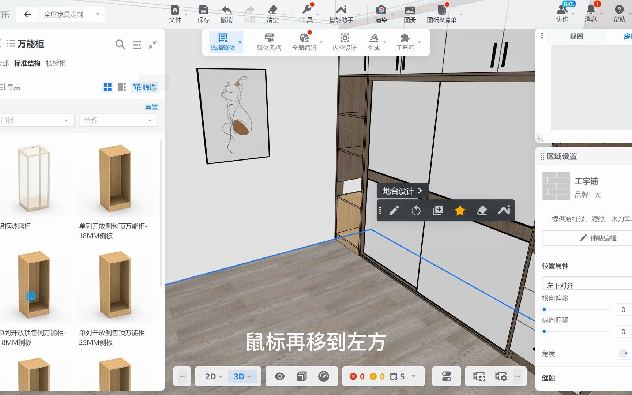Screen dimensions: 632x395
Task: Open 内空设计 toolbar item
Action: coord(345,42)
